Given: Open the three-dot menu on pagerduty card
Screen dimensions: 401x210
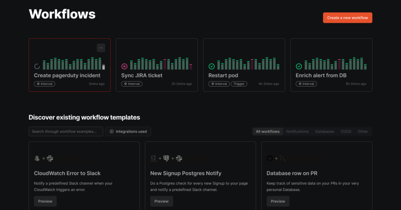Looking at the screenshot, I should [101, 48].
